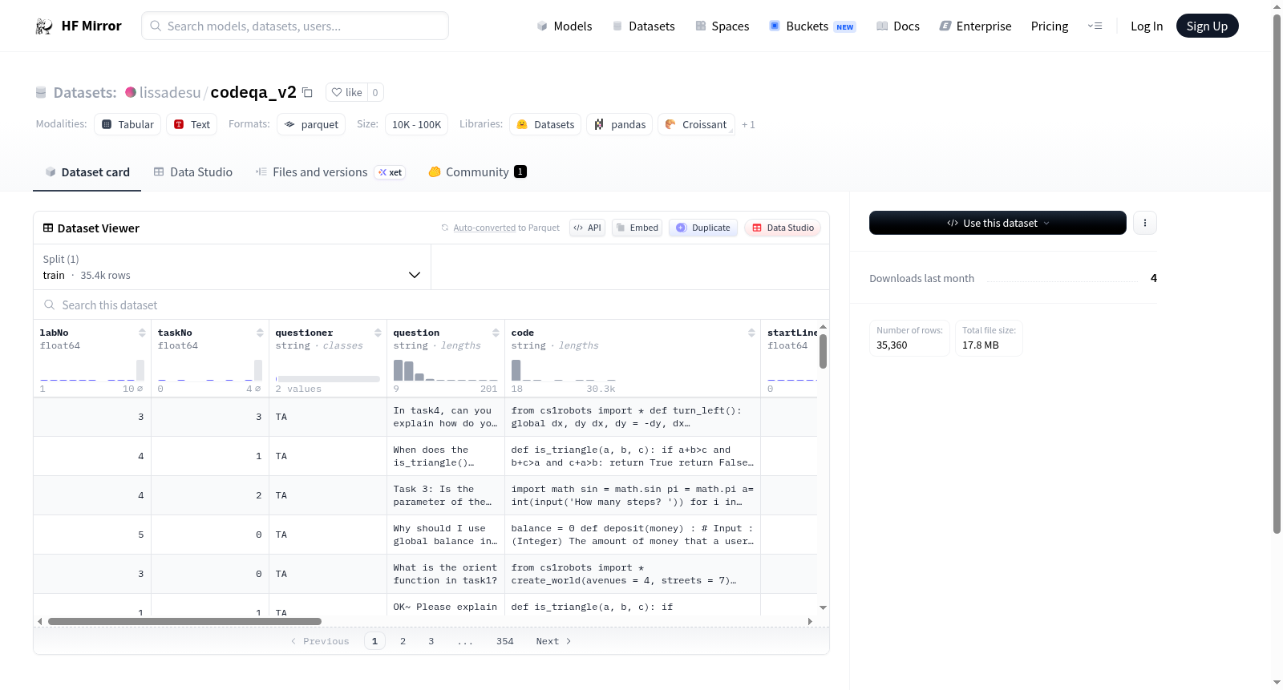1283x690 pixels.
Task: Open Datasets in the top navigation
Action: pyautogui.click(x=644, y=26)
